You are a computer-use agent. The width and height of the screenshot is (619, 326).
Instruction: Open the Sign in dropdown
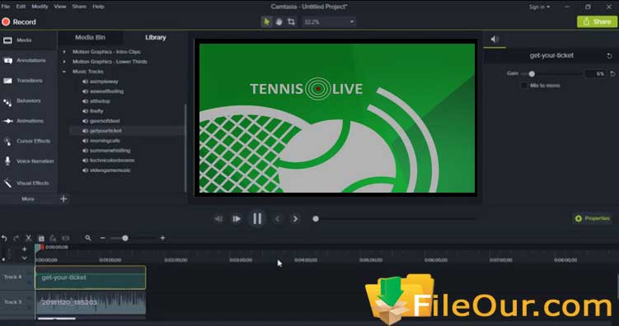click(x=539, y=7)
